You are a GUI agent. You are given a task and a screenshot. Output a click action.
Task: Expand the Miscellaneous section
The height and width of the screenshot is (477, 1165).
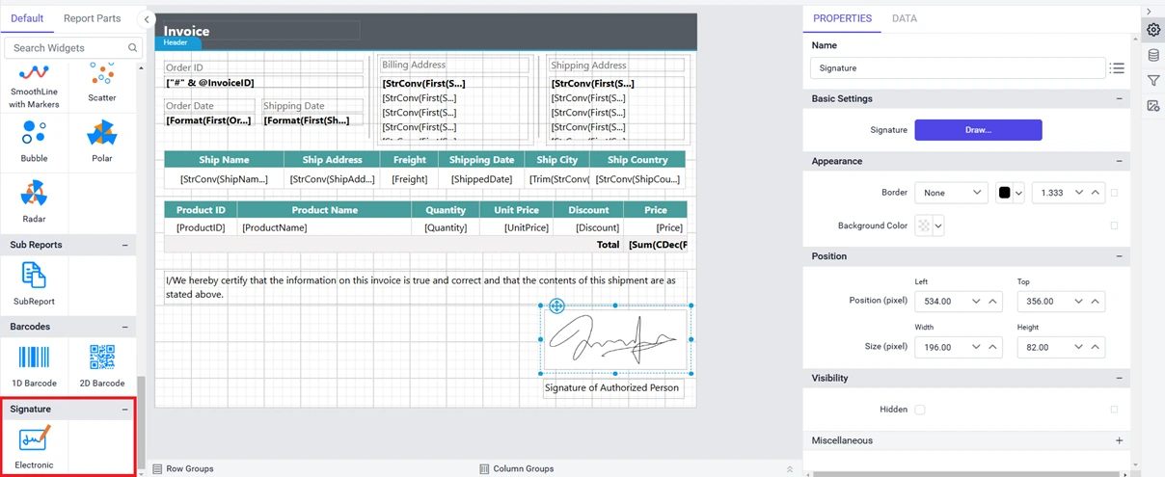click(1119, 440)
